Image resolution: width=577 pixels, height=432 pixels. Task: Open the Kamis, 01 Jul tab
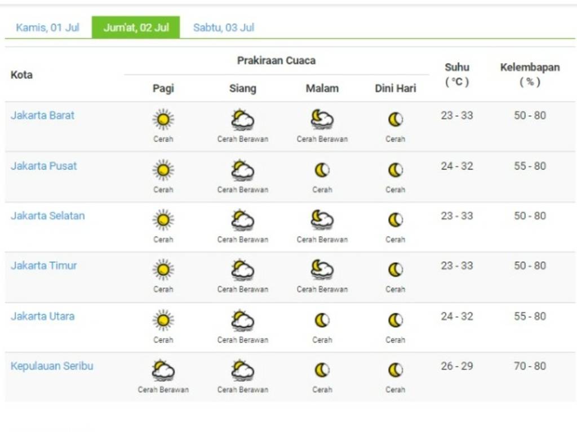[x=47, y=28]
